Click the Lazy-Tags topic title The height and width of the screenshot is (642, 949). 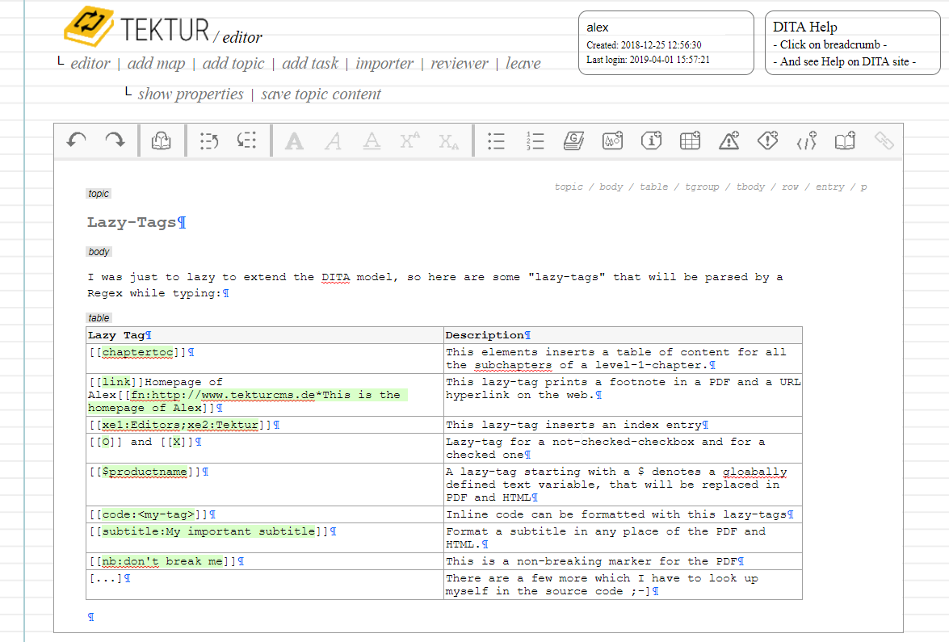(x=132, y=223)
